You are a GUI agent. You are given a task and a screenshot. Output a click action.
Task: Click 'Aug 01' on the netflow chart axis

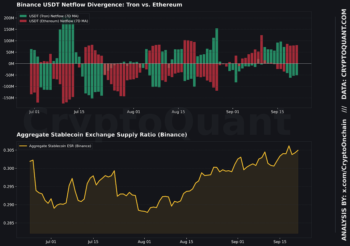tap(134, 112)
